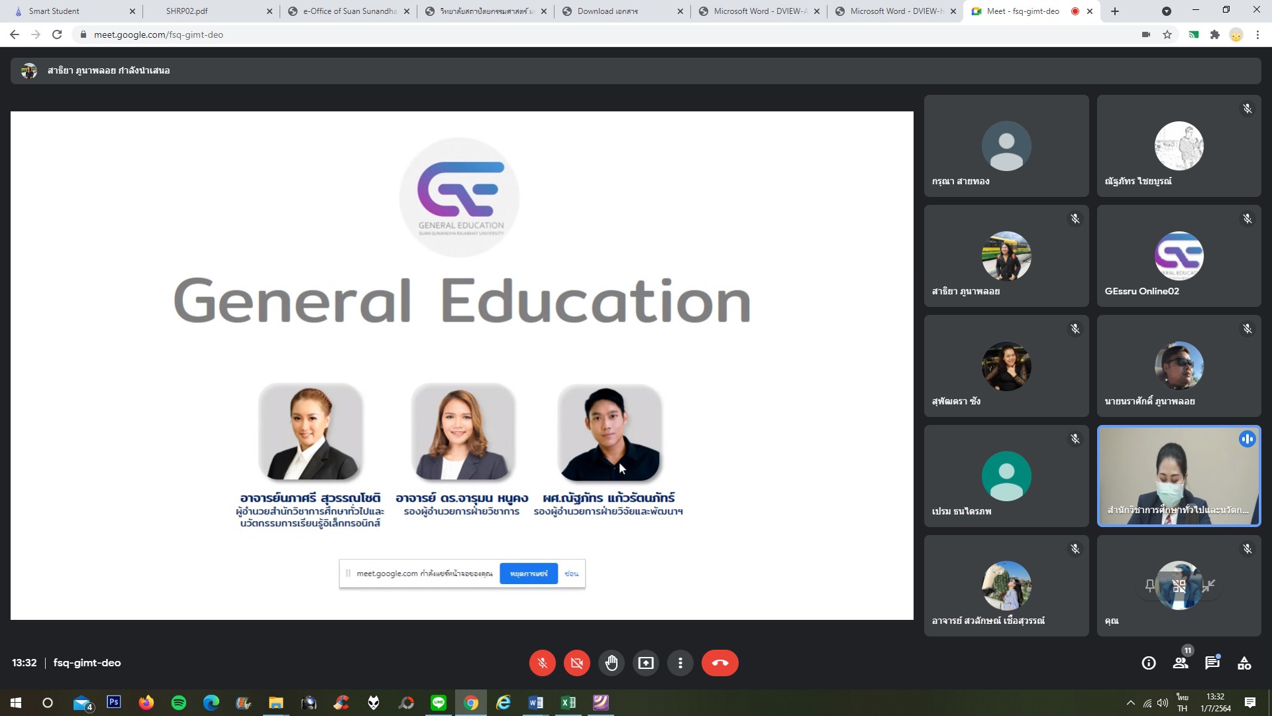Screen dimensions: 1272x716
Task: Open the Activities shapes icon
Action: (x=1244, y=663)
